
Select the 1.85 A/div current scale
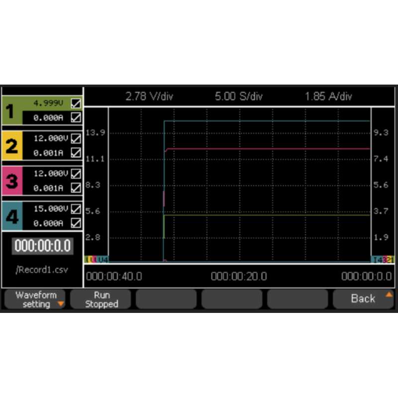pyautogui.click(x=328, y=97)
